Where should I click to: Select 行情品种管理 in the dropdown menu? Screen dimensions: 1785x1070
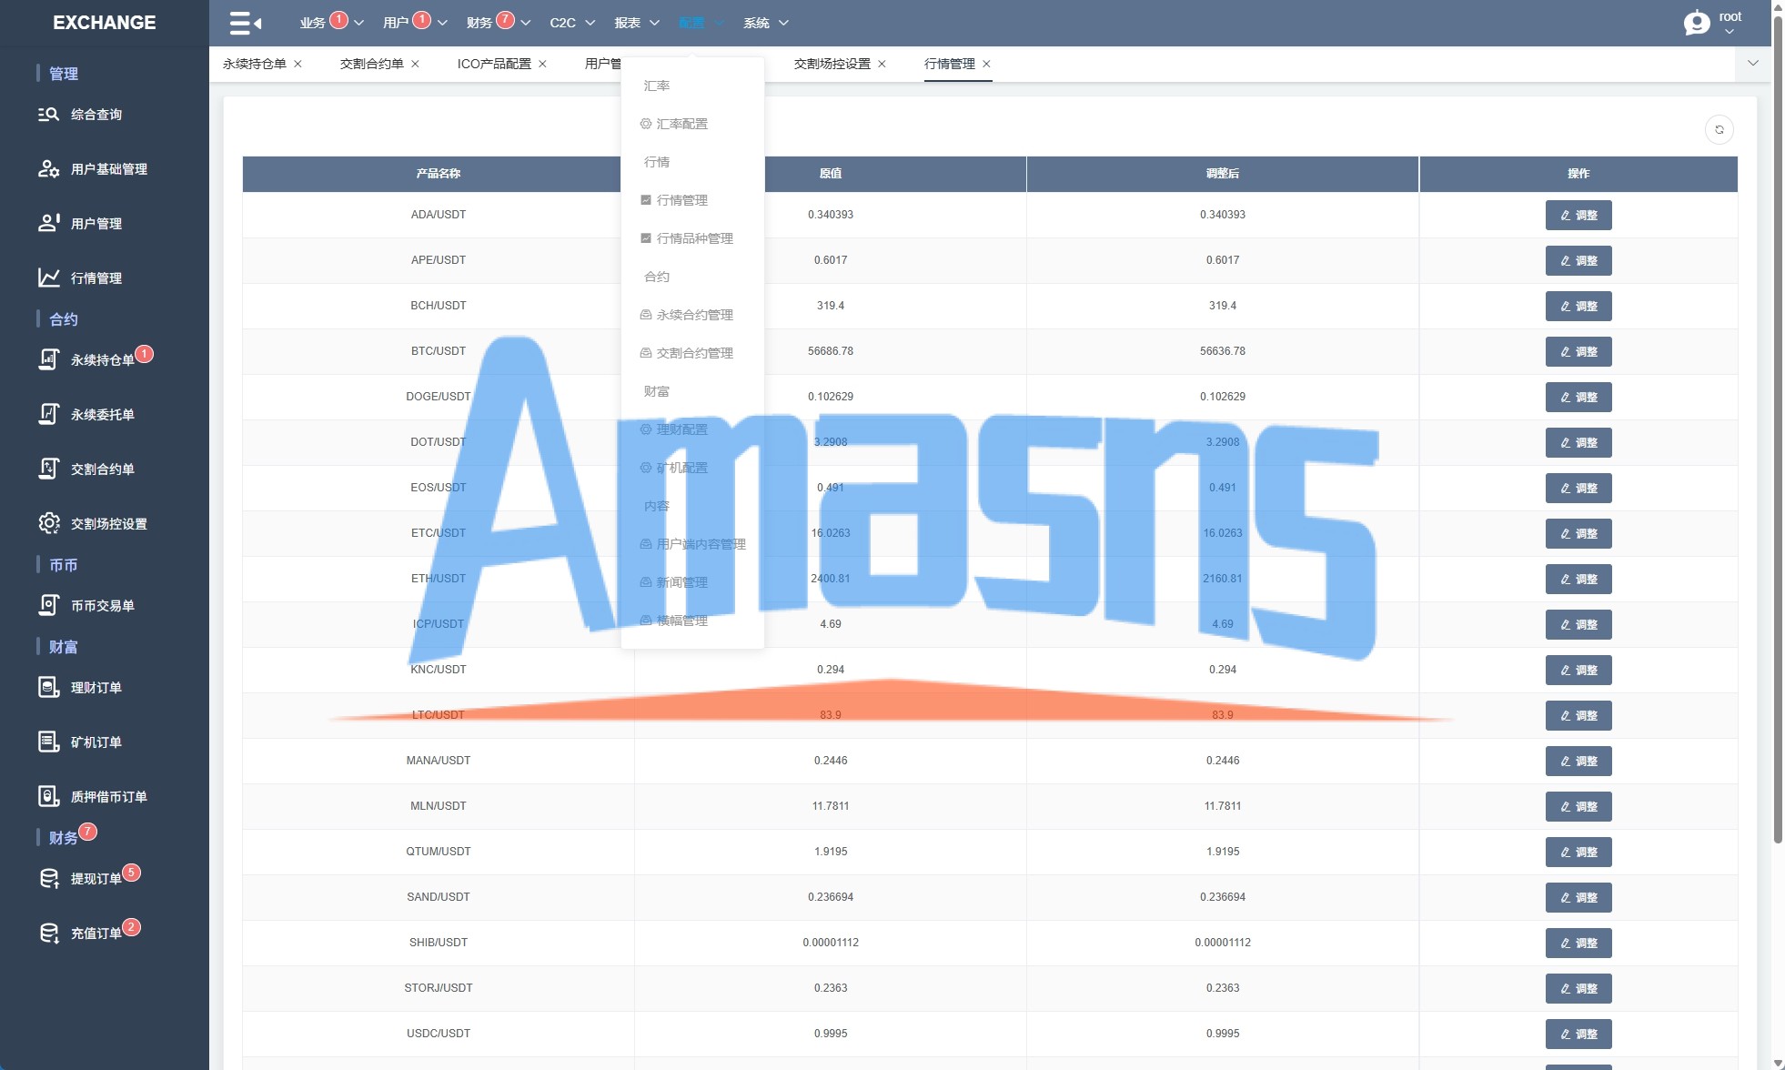click(x=687, y=238)
